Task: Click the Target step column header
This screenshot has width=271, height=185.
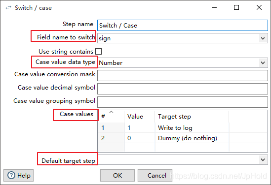Action: (192, 117)
